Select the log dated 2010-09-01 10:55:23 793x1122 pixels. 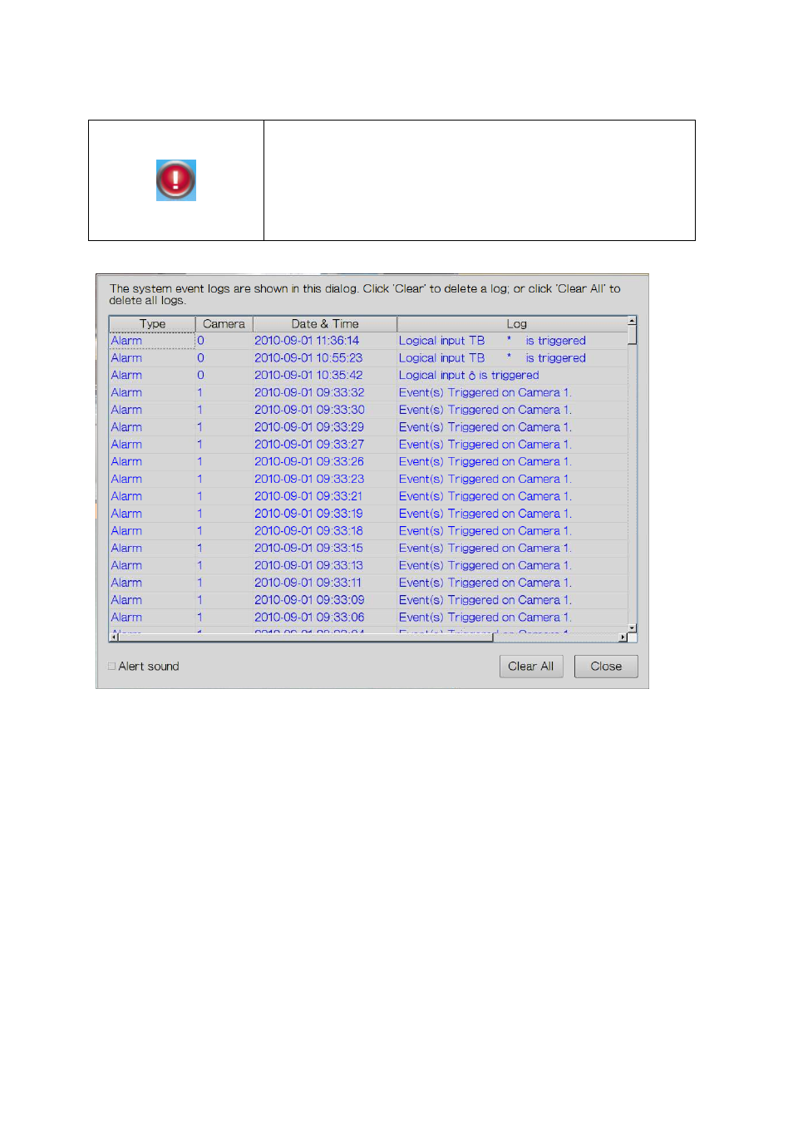point(368,358)
